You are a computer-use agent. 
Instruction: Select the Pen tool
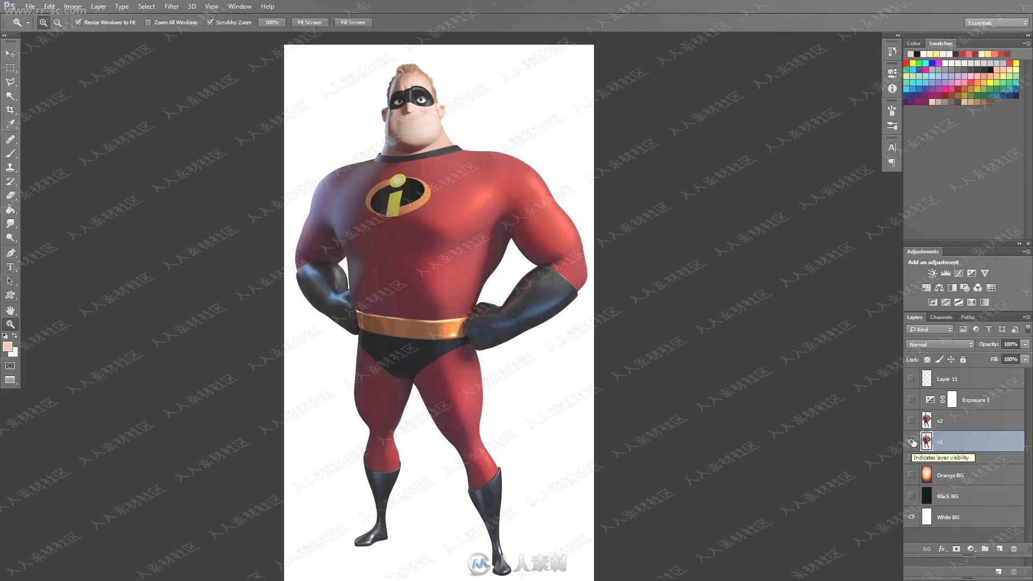click(x=10, y=253)
